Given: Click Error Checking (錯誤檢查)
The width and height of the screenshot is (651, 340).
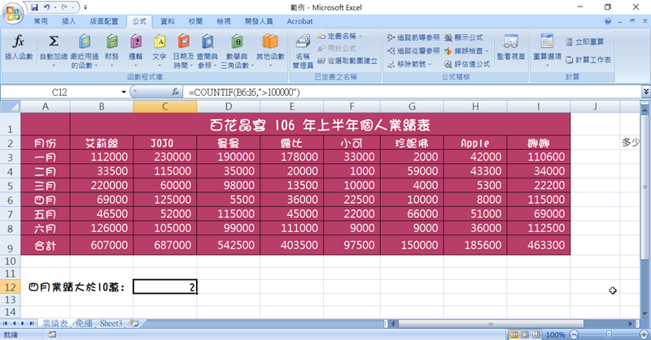Looking at the screenshot, I should [x=464, y=51].
